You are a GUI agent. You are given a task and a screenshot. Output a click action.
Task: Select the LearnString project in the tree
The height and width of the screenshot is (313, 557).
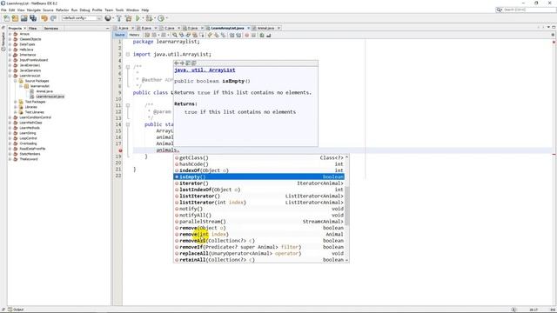[28, 133]
